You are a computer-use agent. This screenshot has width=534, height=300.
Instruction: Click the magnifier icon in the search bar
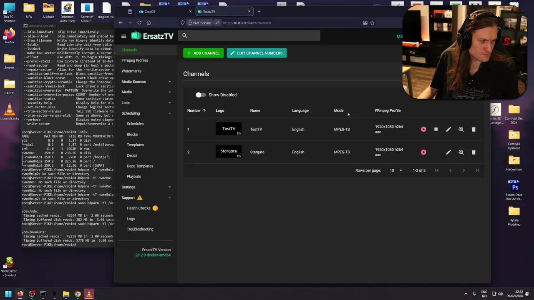184,36
